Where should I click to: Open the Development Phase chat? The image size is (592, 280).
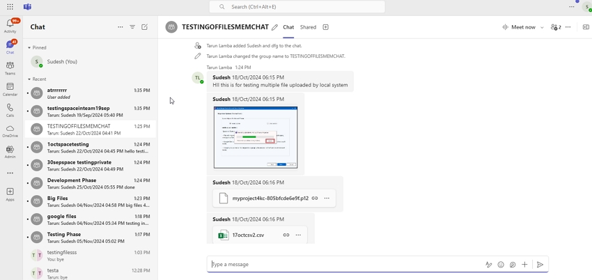(x=91, y=183)
